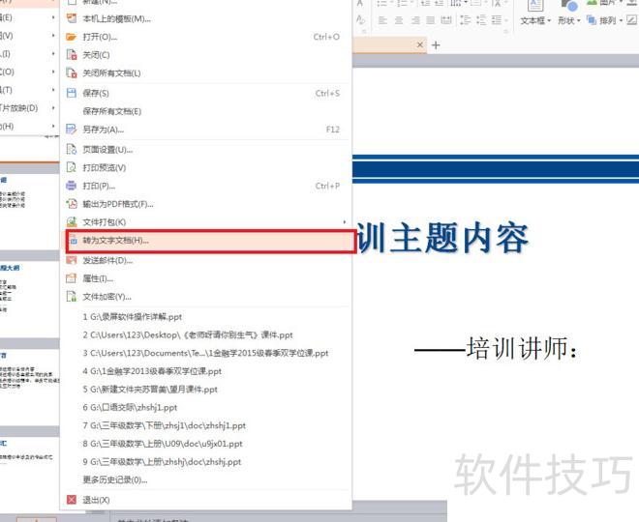The height and width of the screenshot is (522, 639).
Task: Click the align left paragraph icon
Action: click(x=382, y=20)
